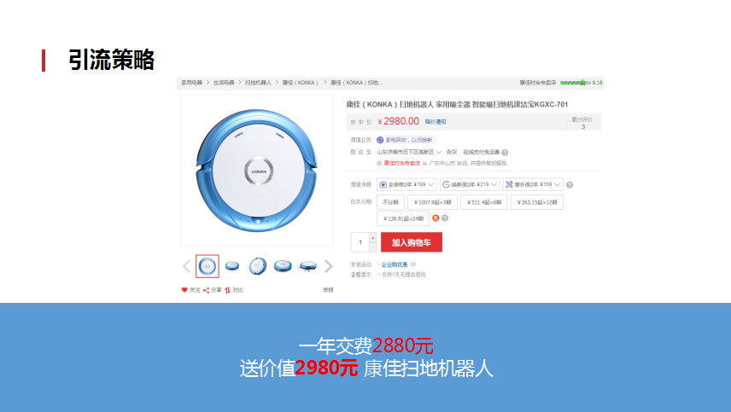Screen dimensions: 731x412
Task: Click the store rating bar at 9.18
Action: (576, 83)
